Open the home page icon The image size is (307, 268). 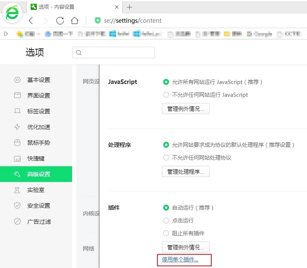75,21
